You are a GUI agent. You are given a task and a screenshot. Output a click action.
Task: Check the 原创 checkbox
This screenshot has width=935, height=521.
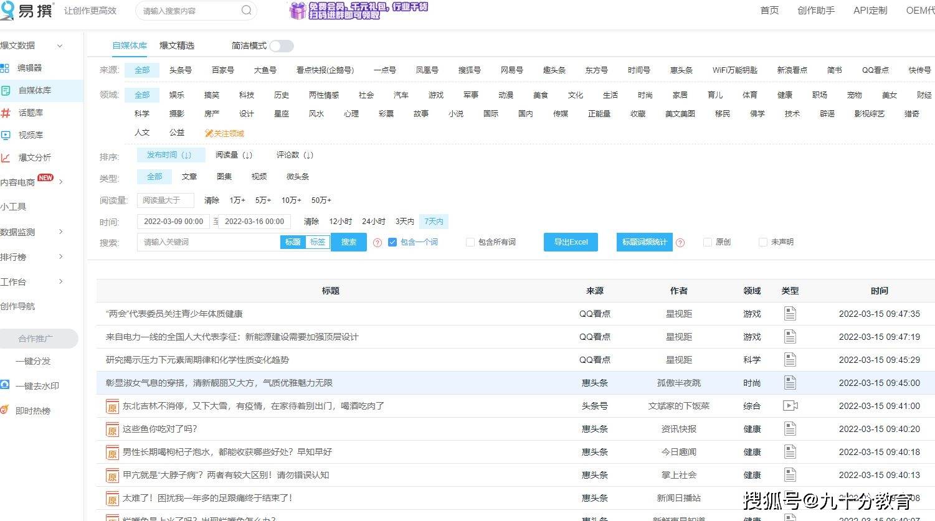(x=707, y=242)
